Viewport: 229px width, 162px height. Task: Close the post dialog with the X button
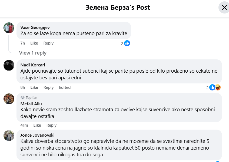coord(224,8)
